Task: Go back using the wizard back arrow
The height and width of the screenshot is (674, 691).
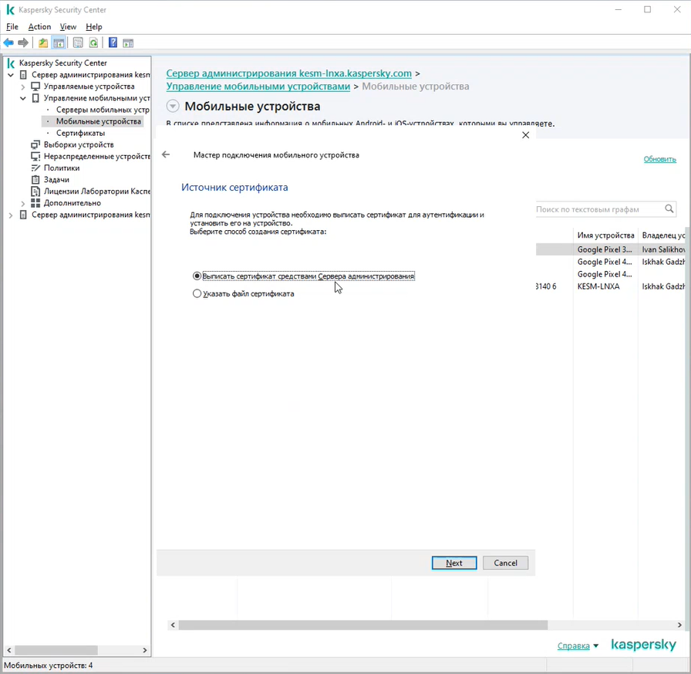Action: [166, 154]
